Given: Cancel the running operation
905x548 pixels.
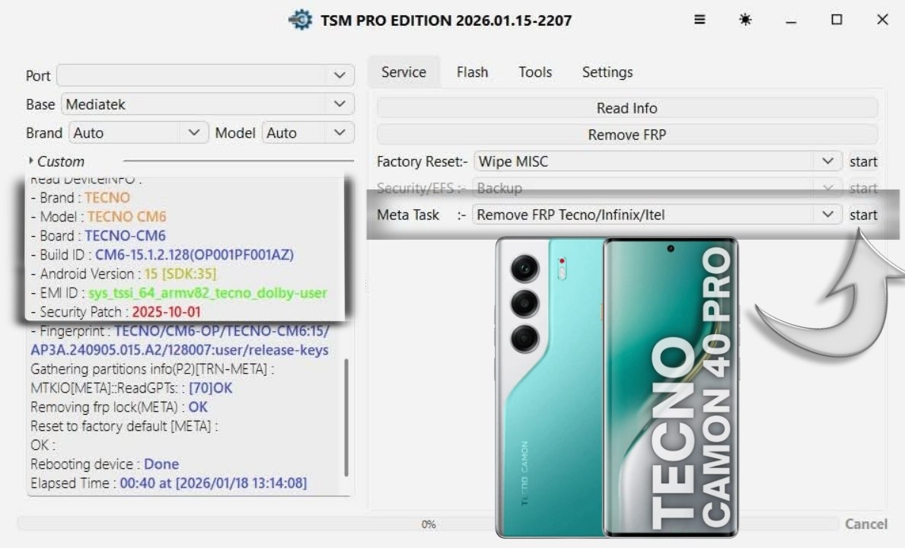Looking at the screenshot, I should click(865, 524).
